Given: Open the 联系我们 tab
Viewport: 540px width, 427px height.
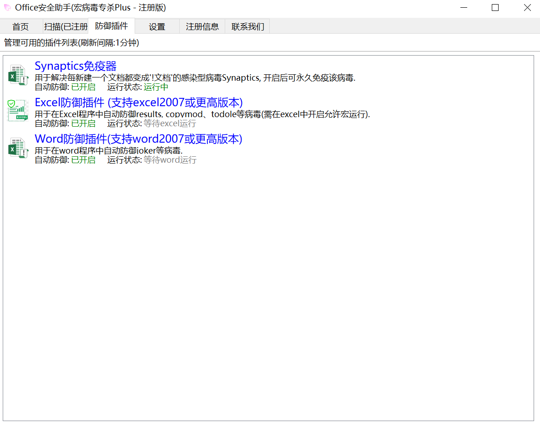Looking at the screenshot, I should pyautogui.click(x=247, y=26).
